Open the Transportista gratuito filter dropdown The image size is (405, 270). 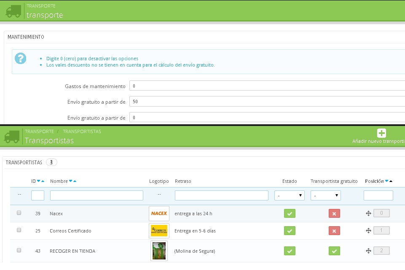[x=326, y=195]
